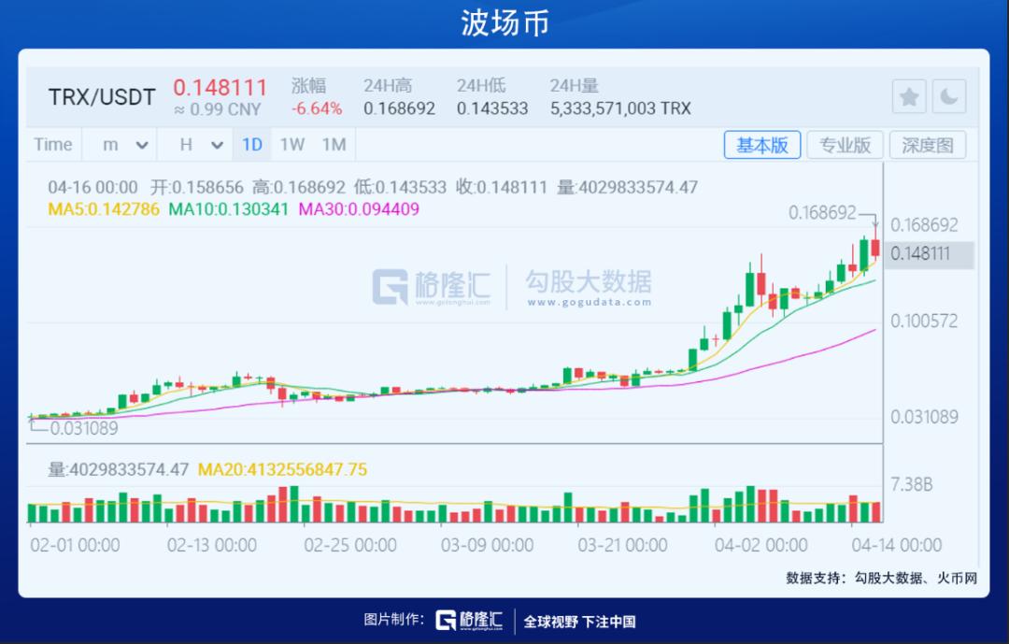Select the 1D timeframe
This screenshot has width=1009, height=644.
[251, 144]
